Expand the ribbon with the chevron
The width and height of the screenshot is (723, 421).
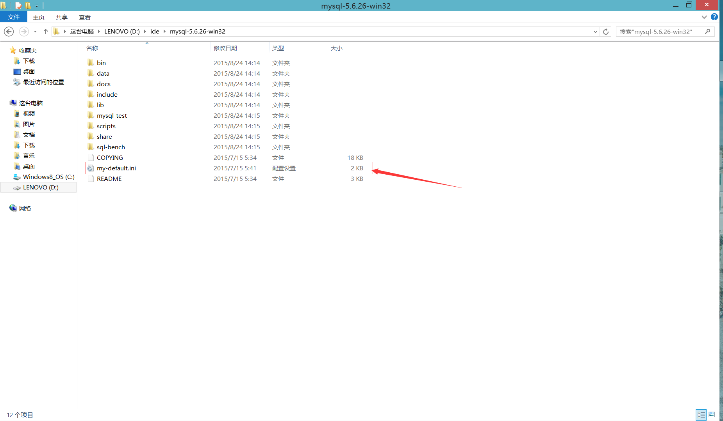point(704,17)
